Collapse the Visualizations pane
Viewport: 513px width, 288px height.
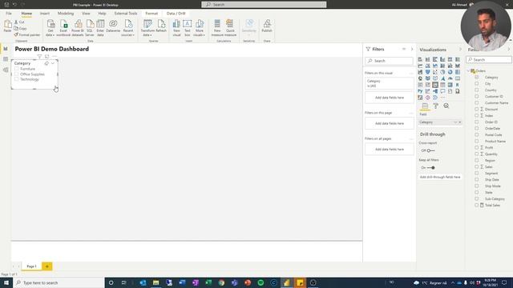pos(460,50)
